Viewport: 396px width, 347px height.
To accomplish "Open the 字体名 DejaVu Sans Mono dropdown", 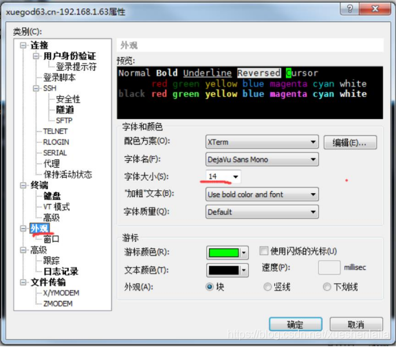I will (262, 159).
